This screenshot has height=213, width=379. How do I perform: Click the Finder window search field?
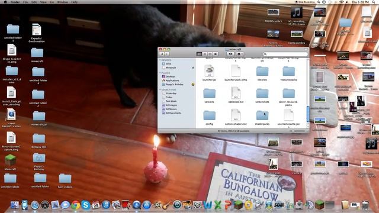click(x=285, y=54)
